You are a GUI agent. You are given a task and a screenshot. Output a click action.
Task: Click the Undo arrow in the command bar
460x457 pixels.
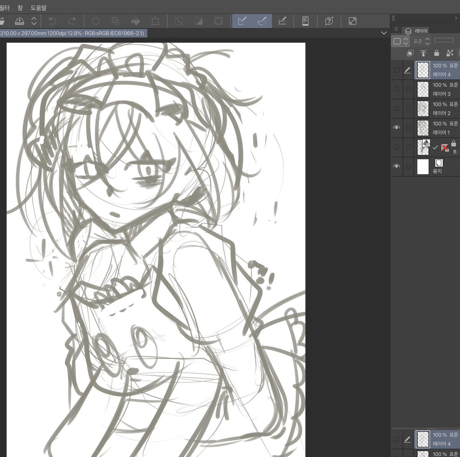[53, 21]
